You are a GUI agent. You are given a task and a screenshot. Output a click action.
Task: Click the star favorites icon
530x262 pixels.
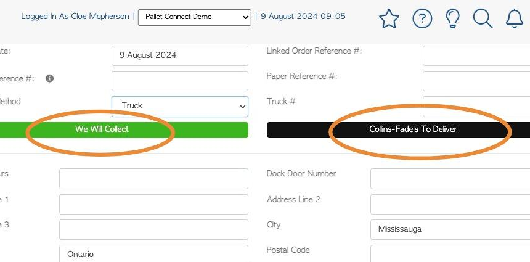[389, 18]
